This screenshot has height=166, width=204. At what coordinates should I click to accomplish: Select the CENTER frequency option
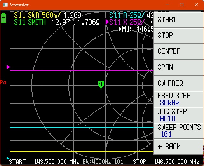tap(178, 51)
